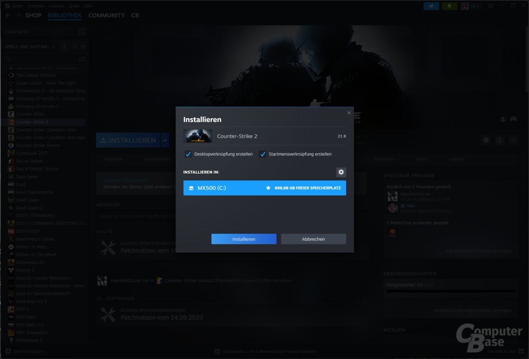Select Cyberpunk 2077 in library list
Image resolution: width=529 pixels, height=359 pixels.
point(32,153)
